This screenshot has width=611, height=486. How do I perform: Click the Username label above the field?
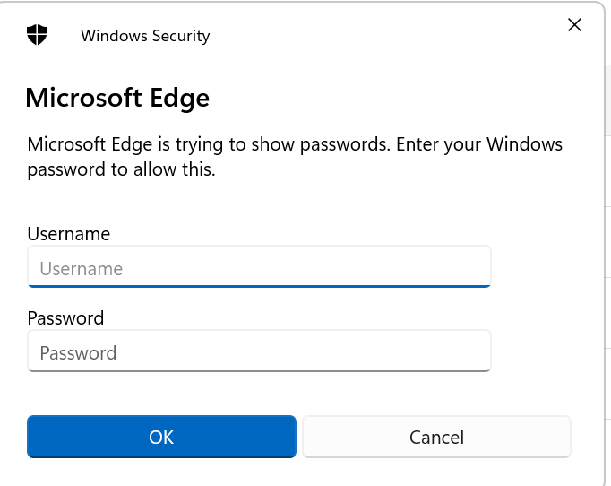pos(69,234)
